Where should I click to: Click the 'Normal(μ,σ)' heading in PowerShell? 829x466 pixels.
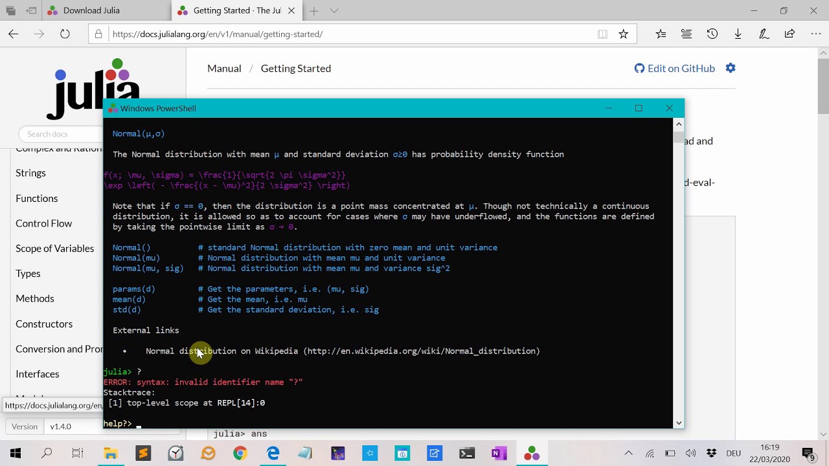pos(139,134)
